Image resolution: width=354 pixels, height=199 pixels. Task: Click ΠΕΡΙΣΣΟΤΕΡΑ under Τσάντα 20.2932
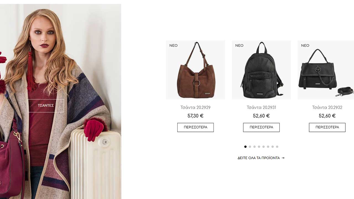327,127
